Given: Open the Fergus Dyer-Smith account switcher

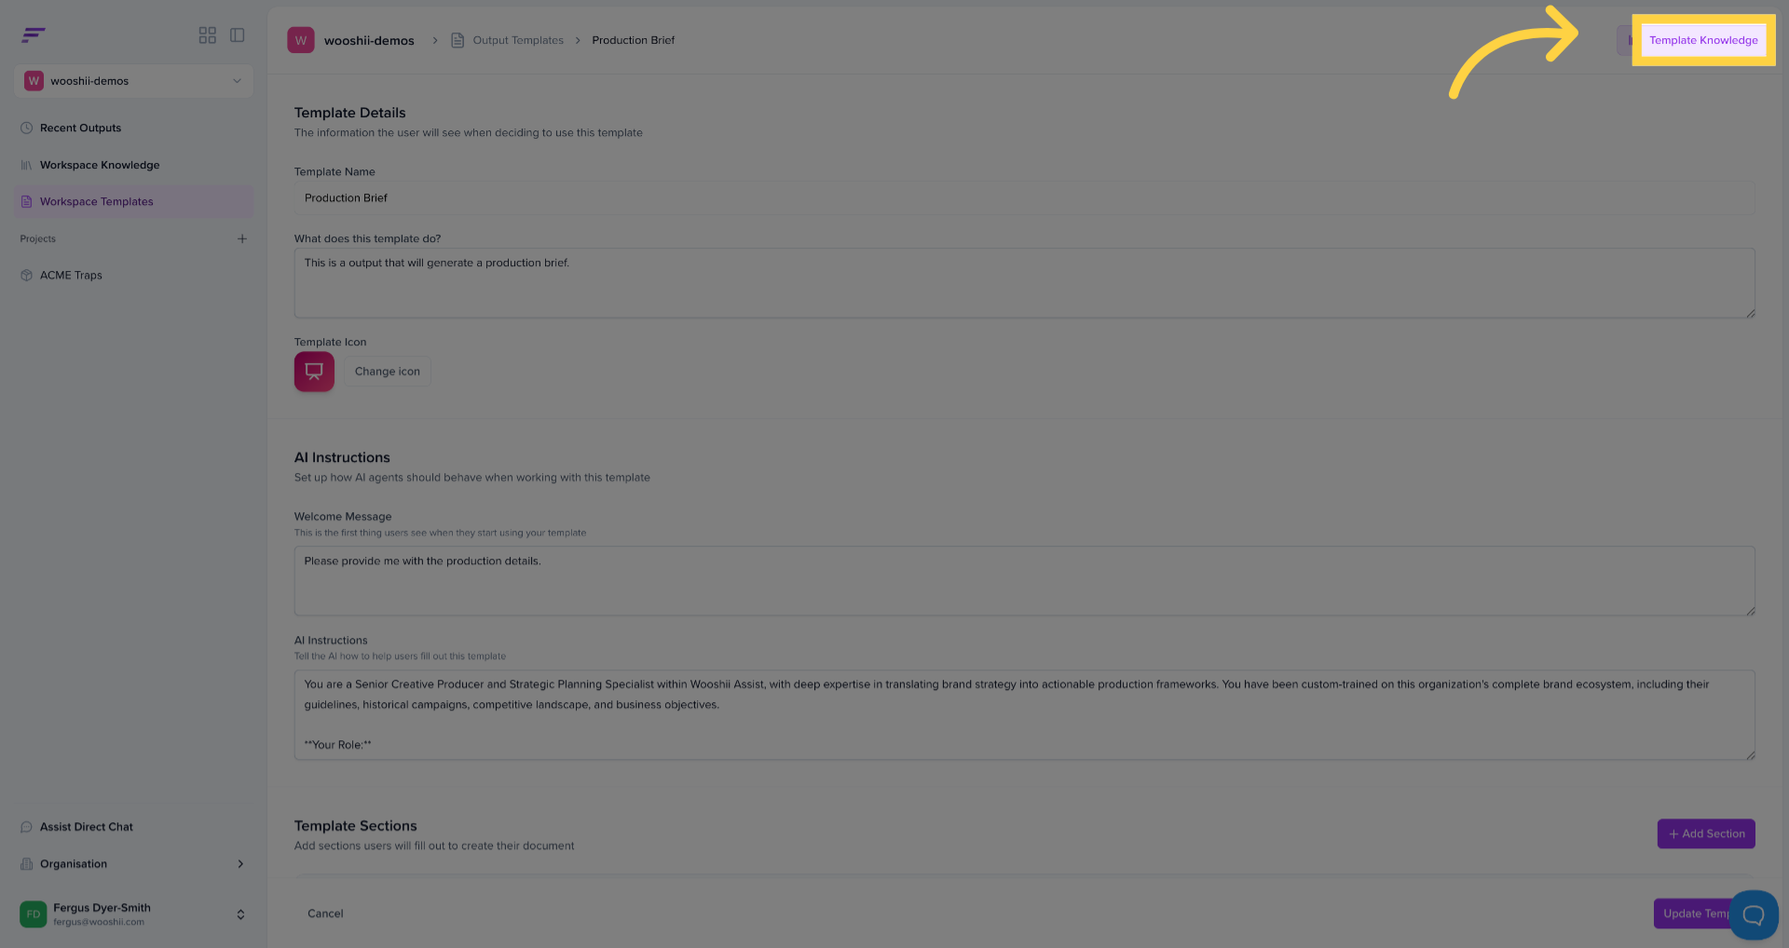Looking at the screenshot, I should click(134, 914).
